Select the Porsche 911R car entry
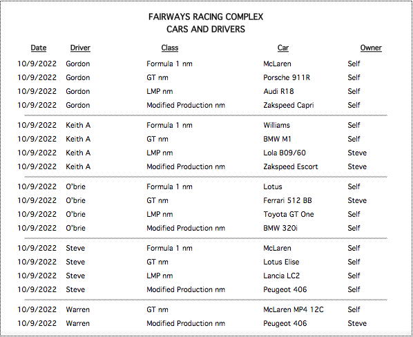The width and height of the screenshot is (413, 337). coord(287,77)
